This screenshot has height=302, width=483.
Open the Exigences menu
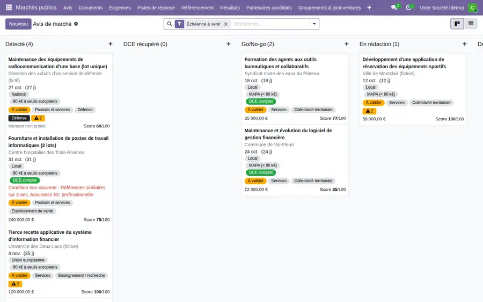click(120, 8)
